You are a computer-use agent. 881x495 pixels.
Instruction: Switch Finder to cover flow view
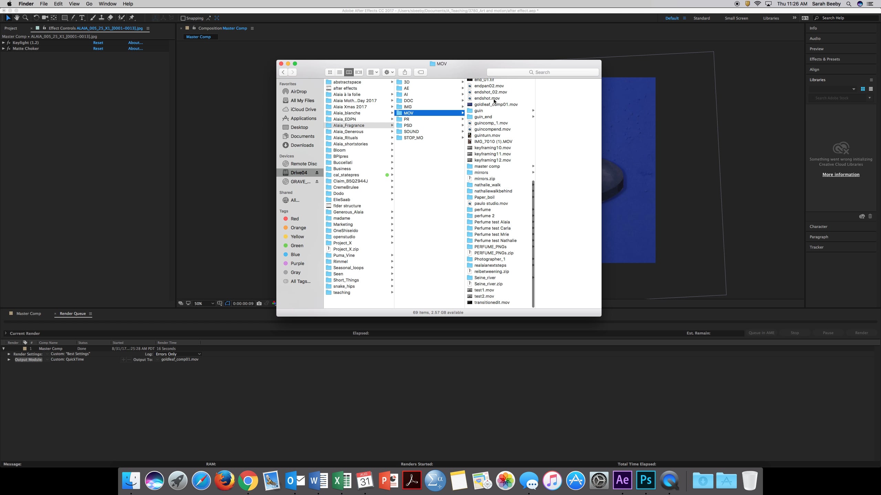click(359, 72)
